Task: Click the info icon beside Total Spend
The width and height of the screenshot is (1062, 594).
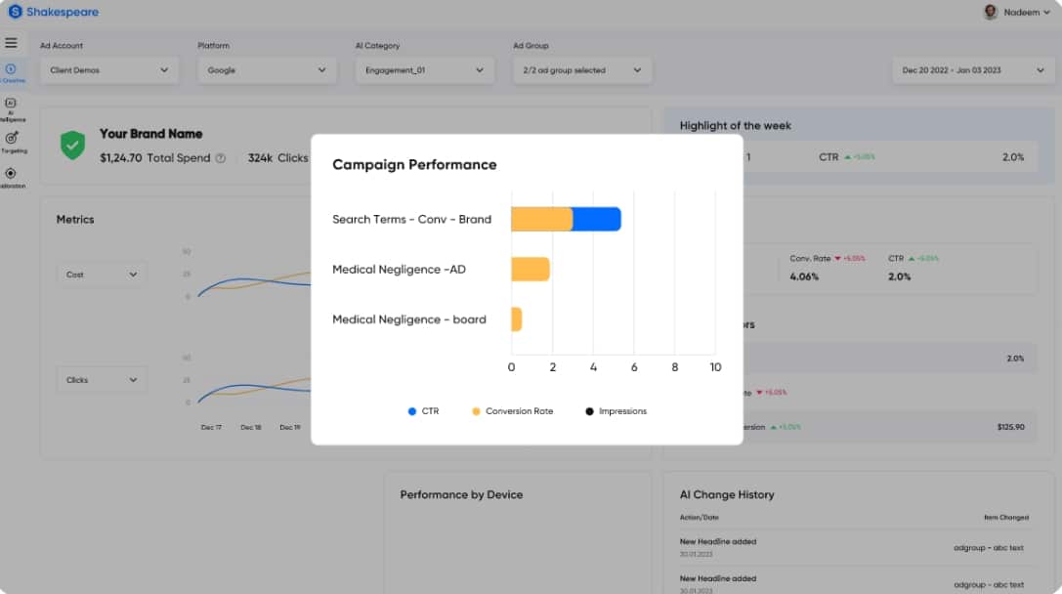Action: tap(220, 158)
